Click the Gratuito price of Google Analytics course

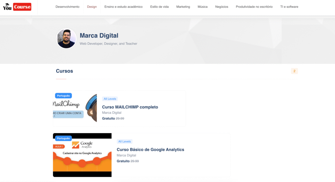(x=123, y=161)
